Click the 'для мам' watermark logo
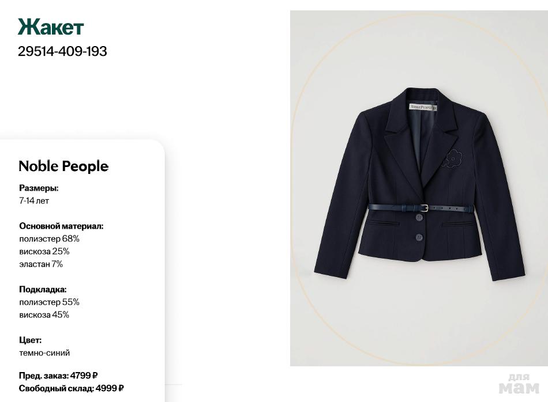The height and width of the screenshot is (402, 548). click(519, 384)
